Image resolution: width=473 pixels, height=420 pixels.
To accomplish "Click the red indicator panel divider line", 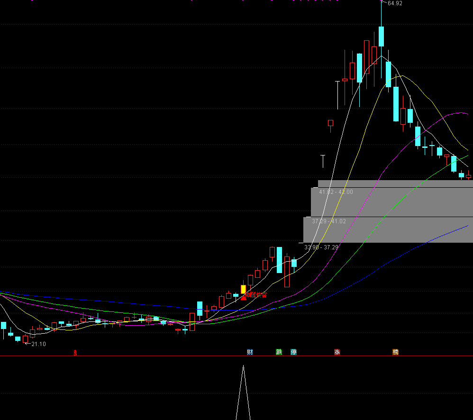I will tap(142, 356).
